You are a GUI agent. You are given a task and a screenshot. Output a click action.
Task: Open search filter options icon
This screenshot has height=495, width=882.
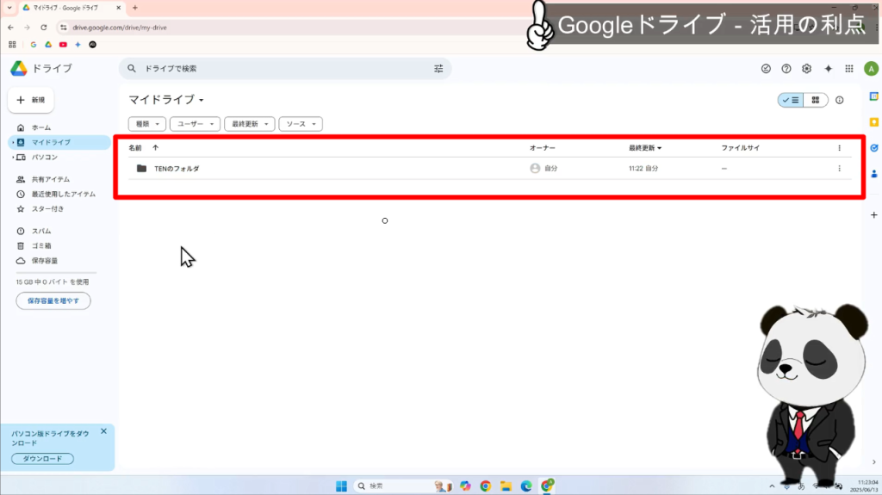click(438, 69)
